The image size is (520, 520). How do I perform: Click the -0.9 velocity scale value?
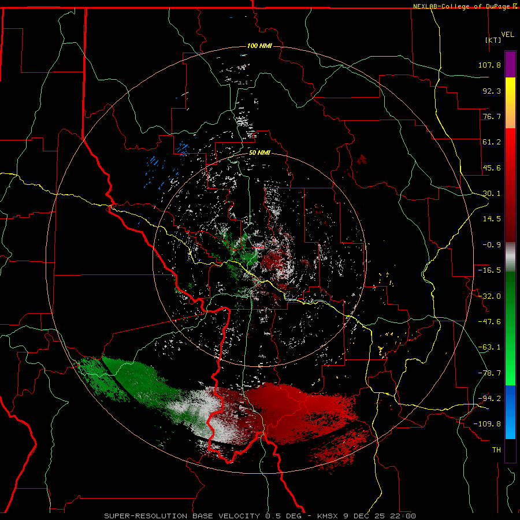[x=492, y=245]
